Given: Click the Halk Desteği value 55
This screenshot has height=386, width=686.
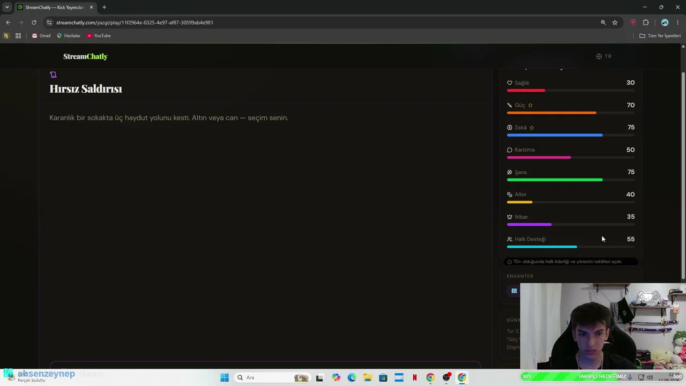Looking at the screenshot, I should click(x=630, y=239).
